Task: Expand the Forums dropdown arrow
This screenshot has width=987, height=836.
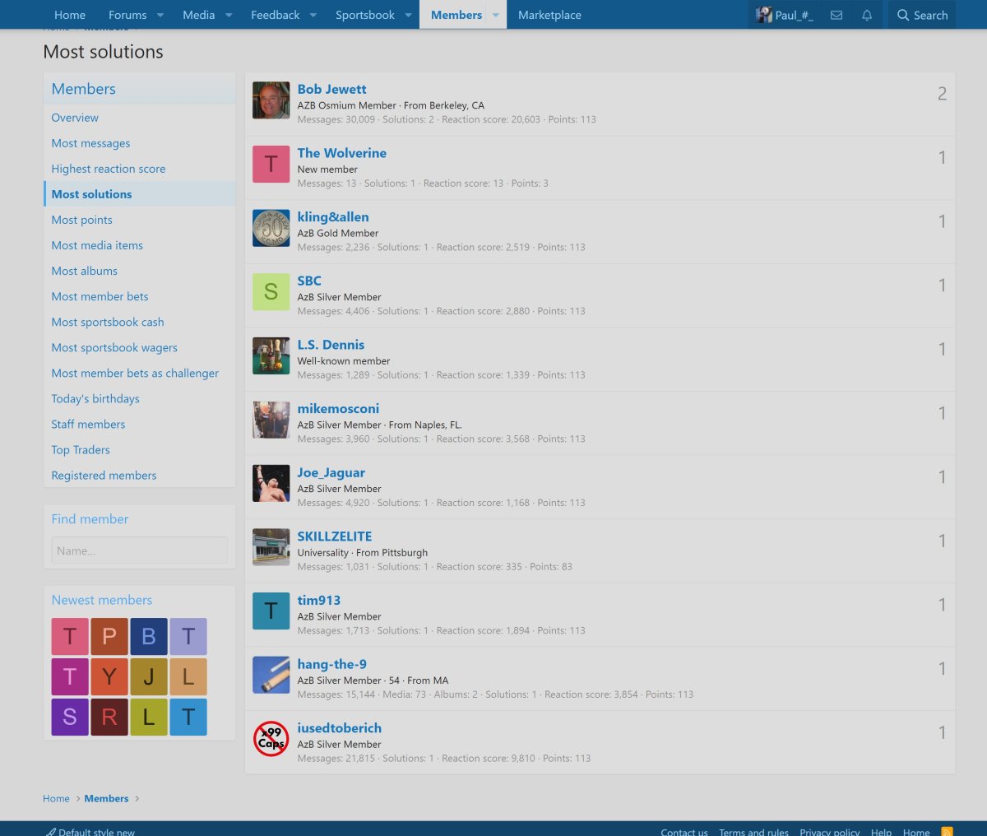Action: 160,15
